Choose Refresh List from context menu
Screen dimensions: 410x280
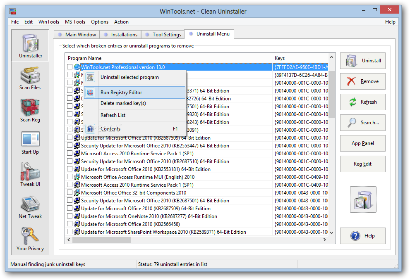click(x=134, y=115)
